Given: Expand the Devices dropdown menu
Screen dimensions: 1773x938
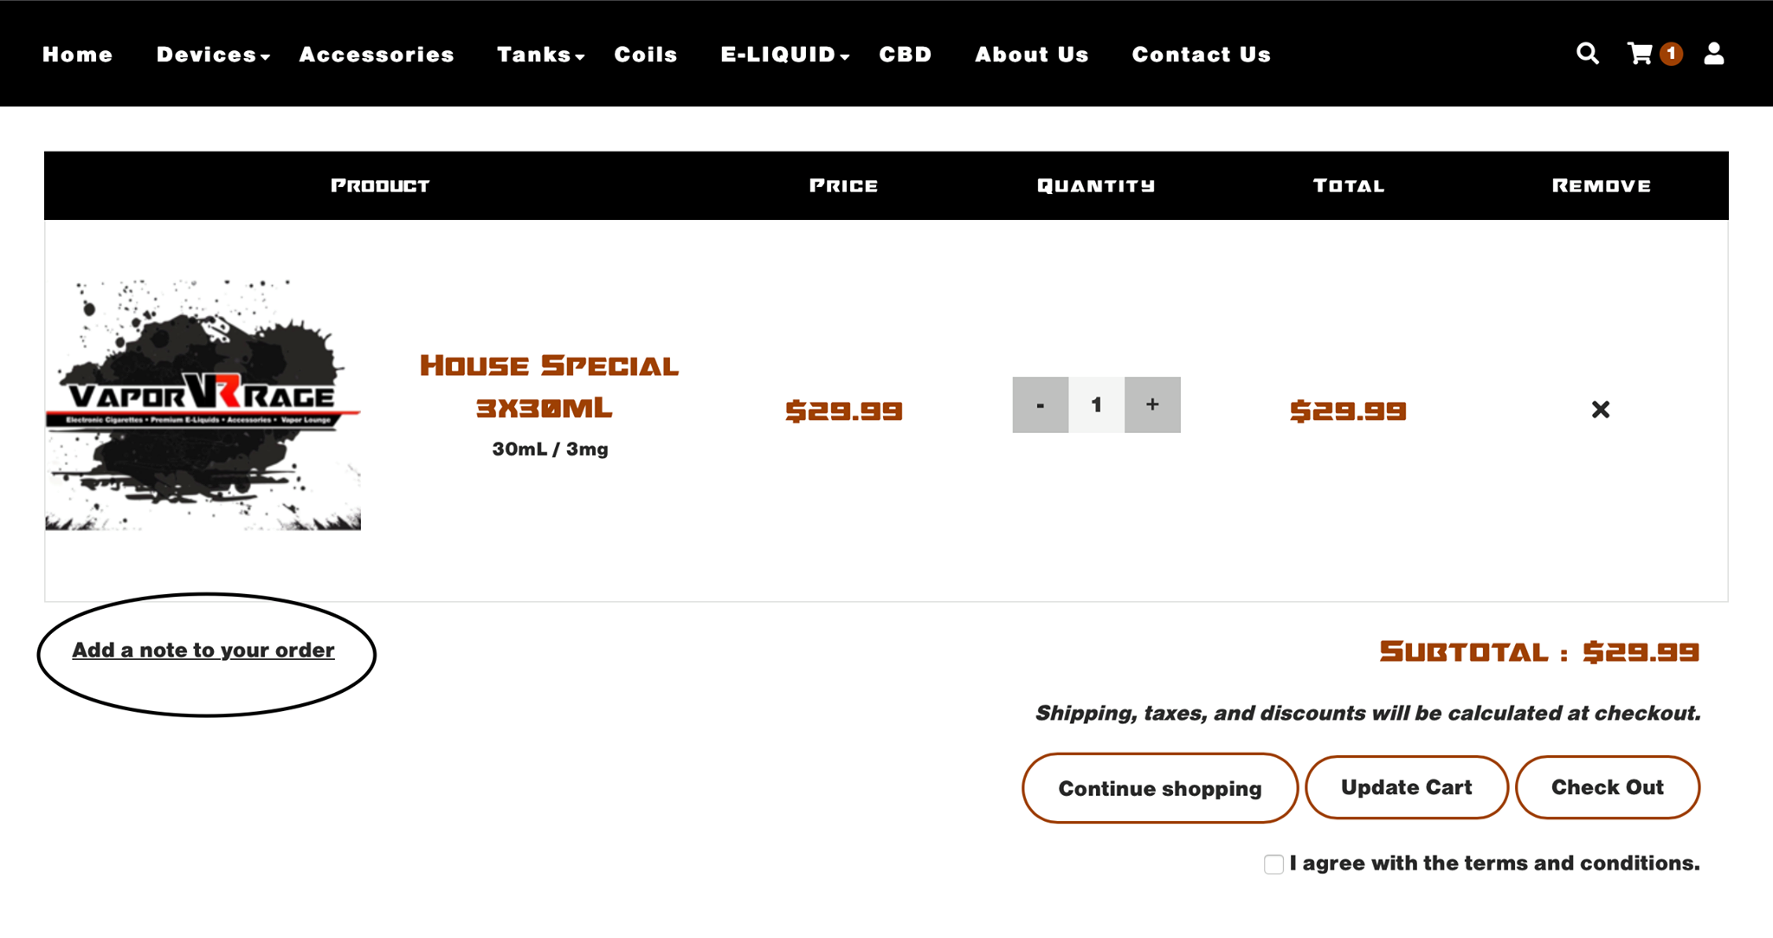Looking at the screenshot, I should (x=213, y=55).
